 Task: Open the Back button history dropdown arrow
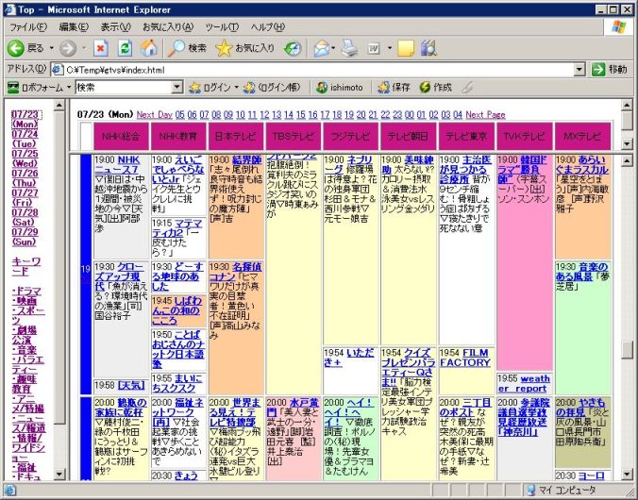point(52,48)
